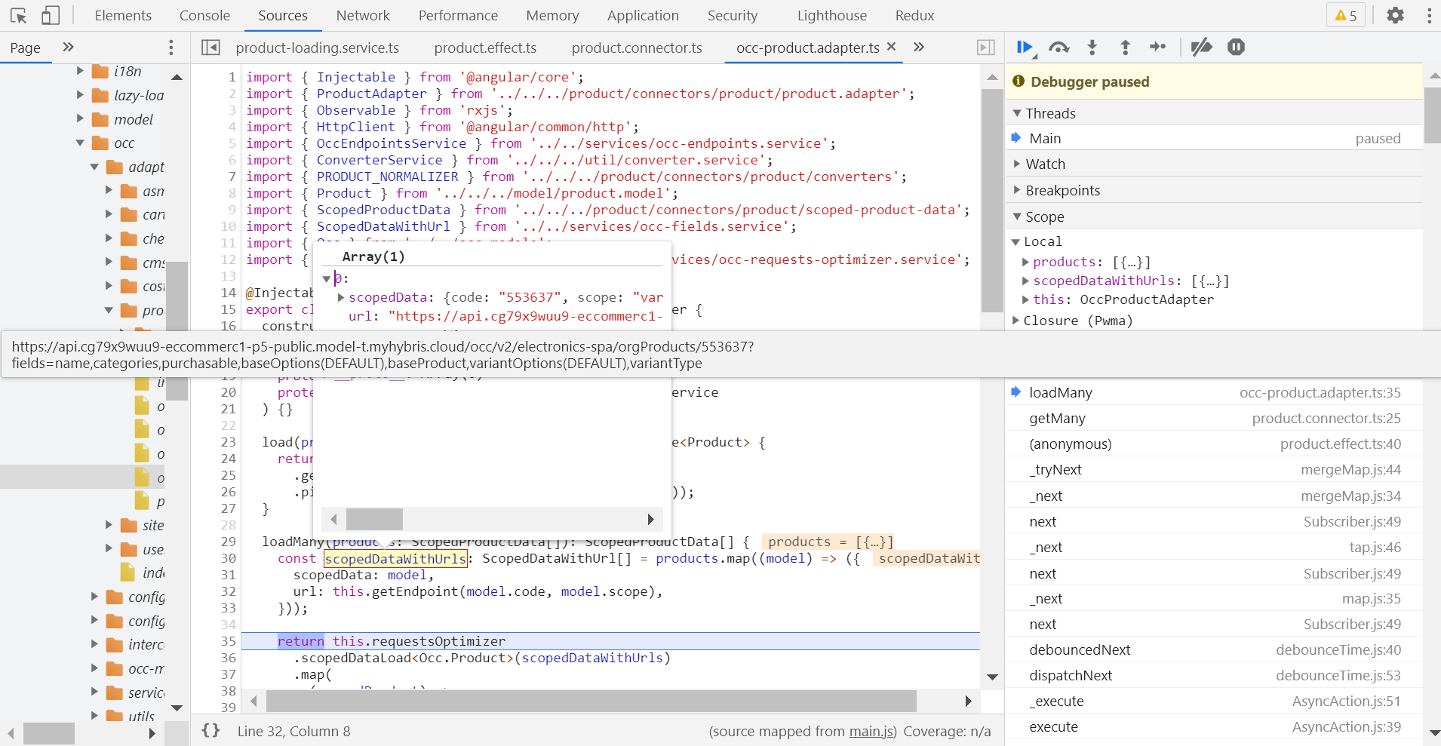Click the popup horizontal scrollbar thumb

[x=374, y=519]
